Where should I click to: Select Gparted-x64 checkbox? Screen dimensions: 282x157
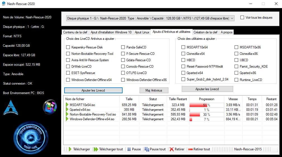[183, 73]
